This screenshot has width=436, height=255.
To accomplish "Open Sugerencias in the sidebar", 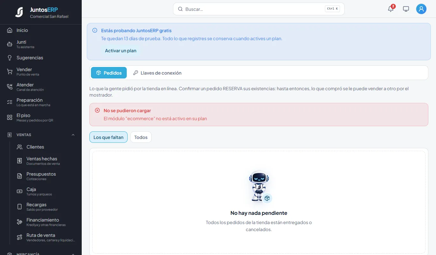I will click(x=41, y=58).
